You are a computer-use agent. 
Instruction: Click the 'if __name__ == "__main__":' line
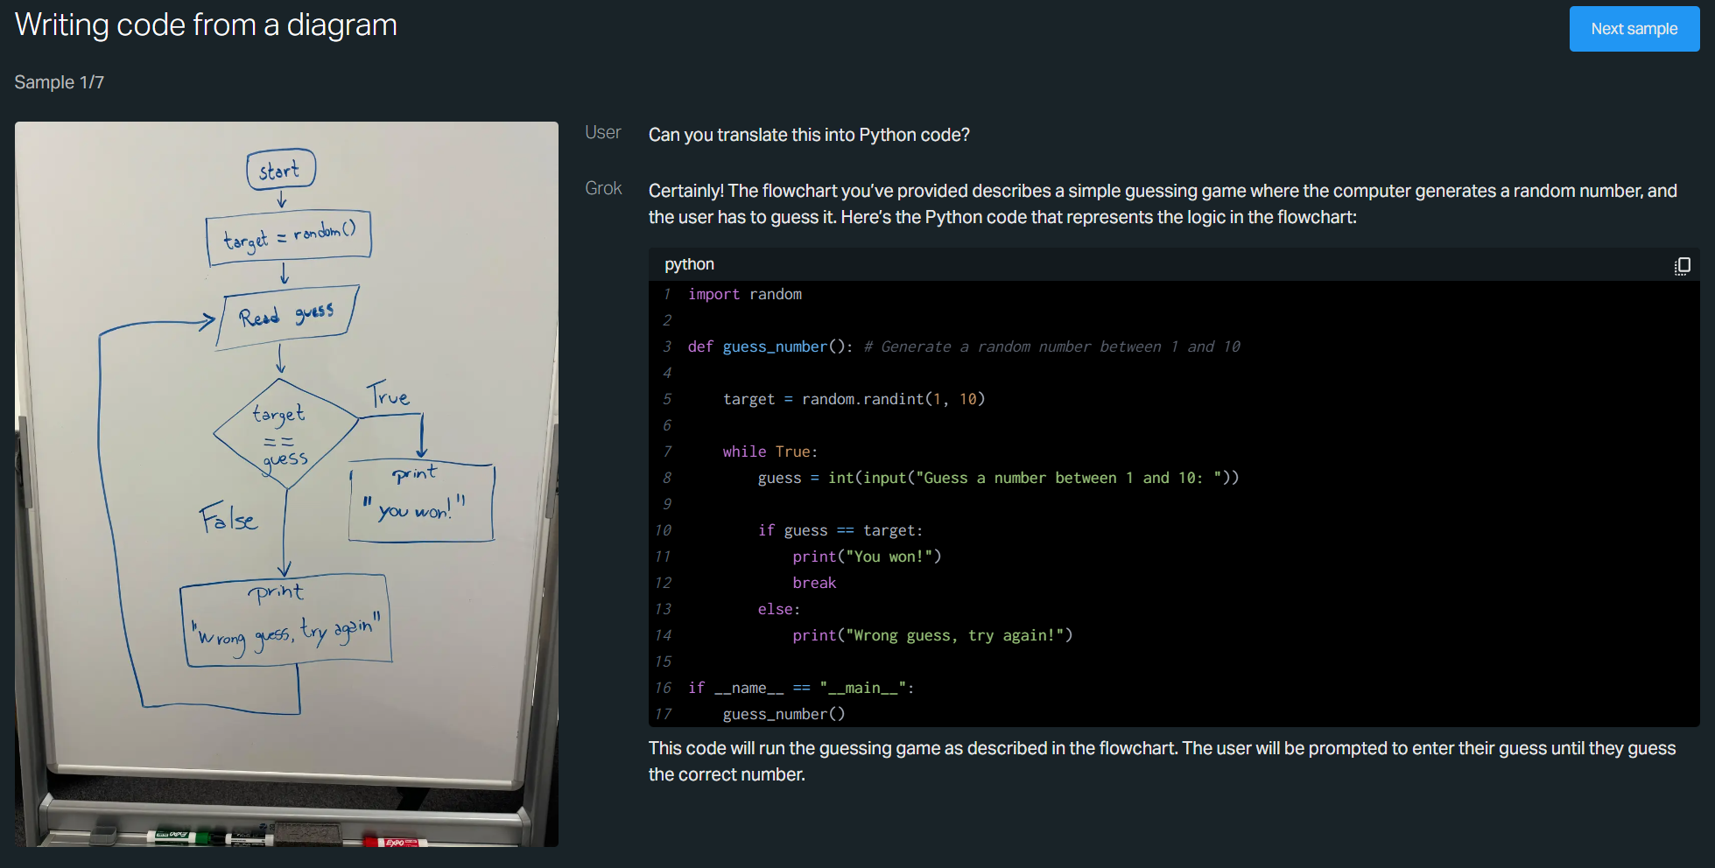801,688
